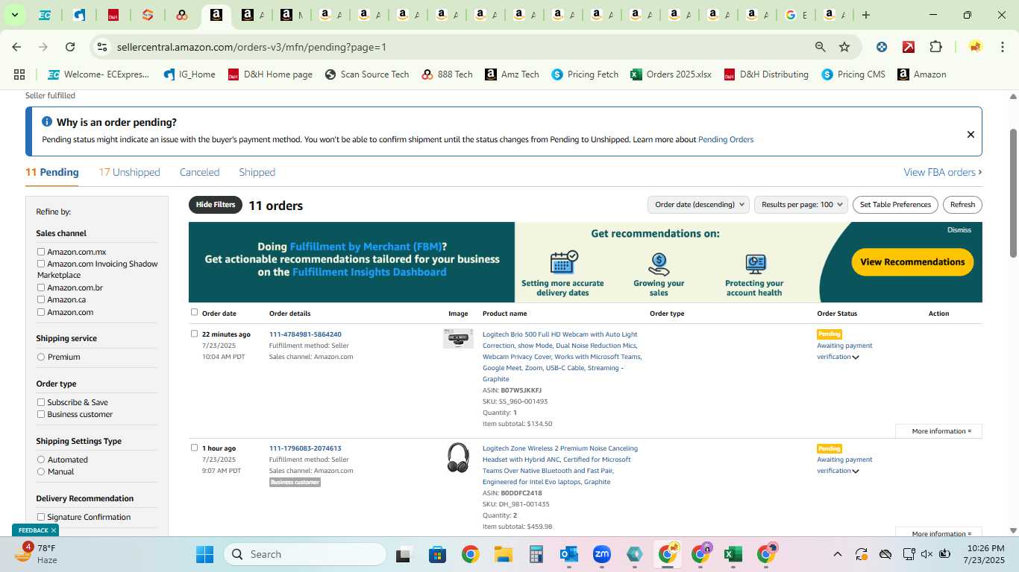1019x572 pixels.
Task: Open the tab search chevron button
Action: [x=14, y=15]
